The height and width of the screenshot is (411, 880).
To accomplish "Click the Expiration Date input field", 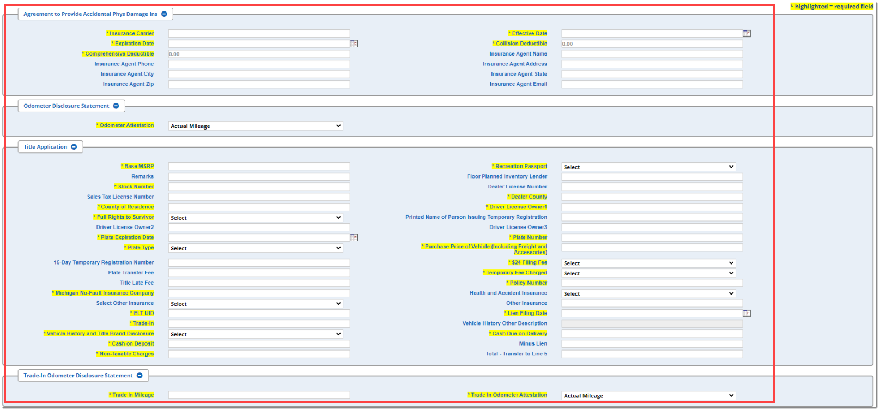I will [259, 44].
